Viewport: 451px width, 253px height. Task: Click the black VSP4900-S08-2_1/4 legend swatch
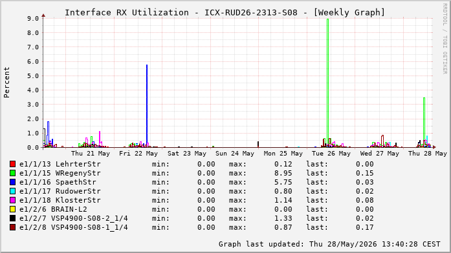coord(12,218)
